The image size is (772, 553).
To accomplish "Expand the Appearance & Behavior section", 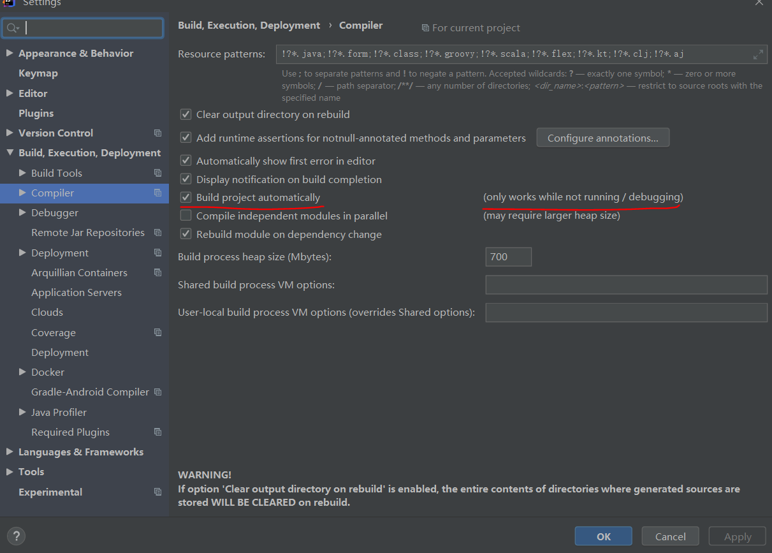I will click(x=10, y=54).
